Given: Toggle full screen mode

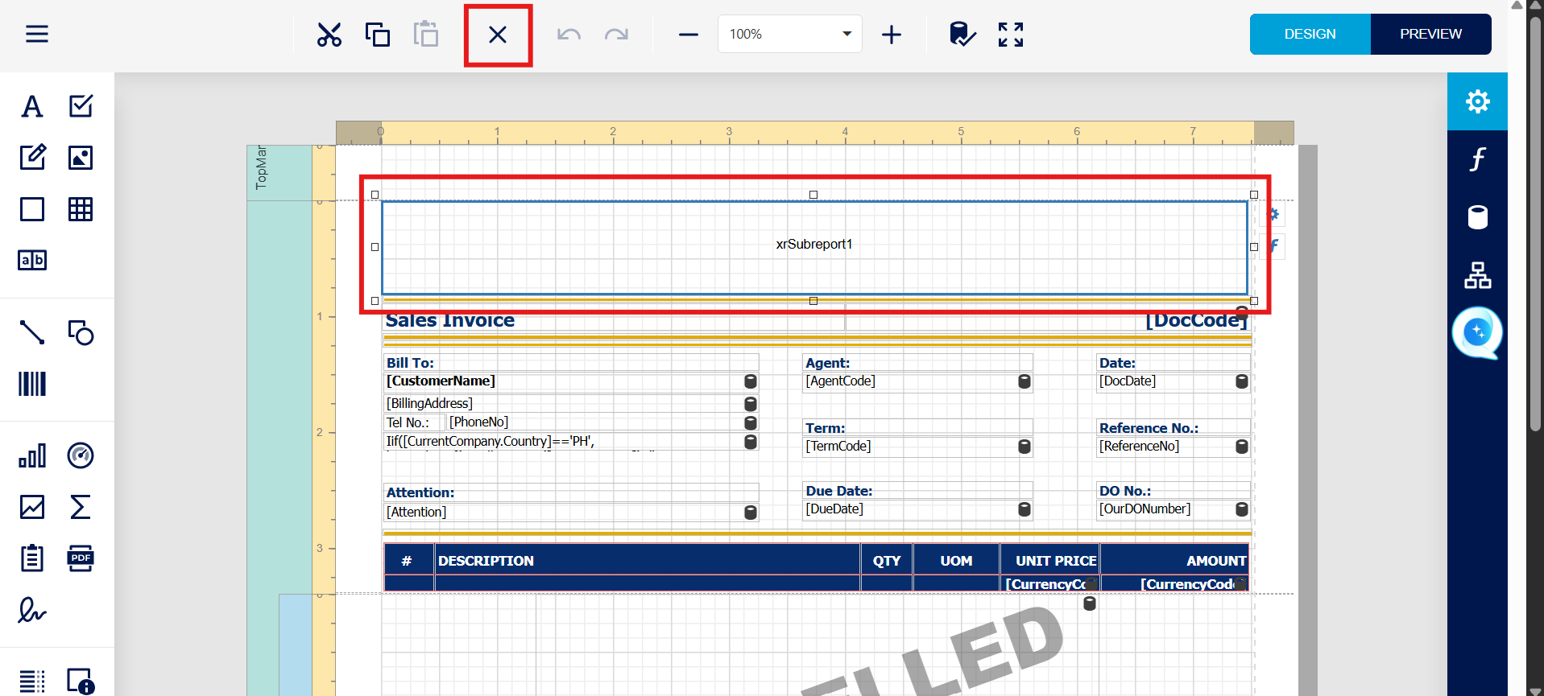Looking at the screenshot, I should pyautogui.click(x=1011, y=35).
